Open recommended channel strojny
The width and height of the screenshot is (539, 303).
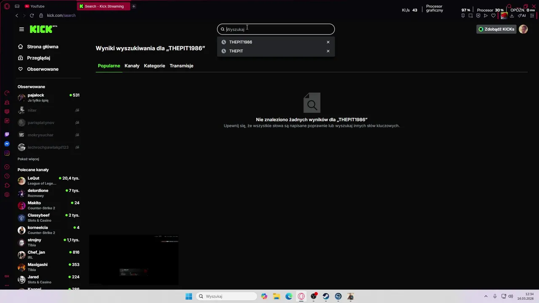(48, 242)
